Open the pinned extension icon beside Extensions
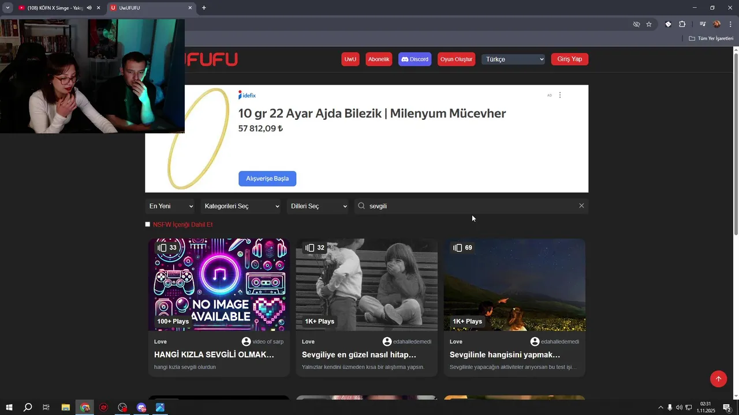The width and height of the screenshot is (739, 415). (x=668, y=24)
